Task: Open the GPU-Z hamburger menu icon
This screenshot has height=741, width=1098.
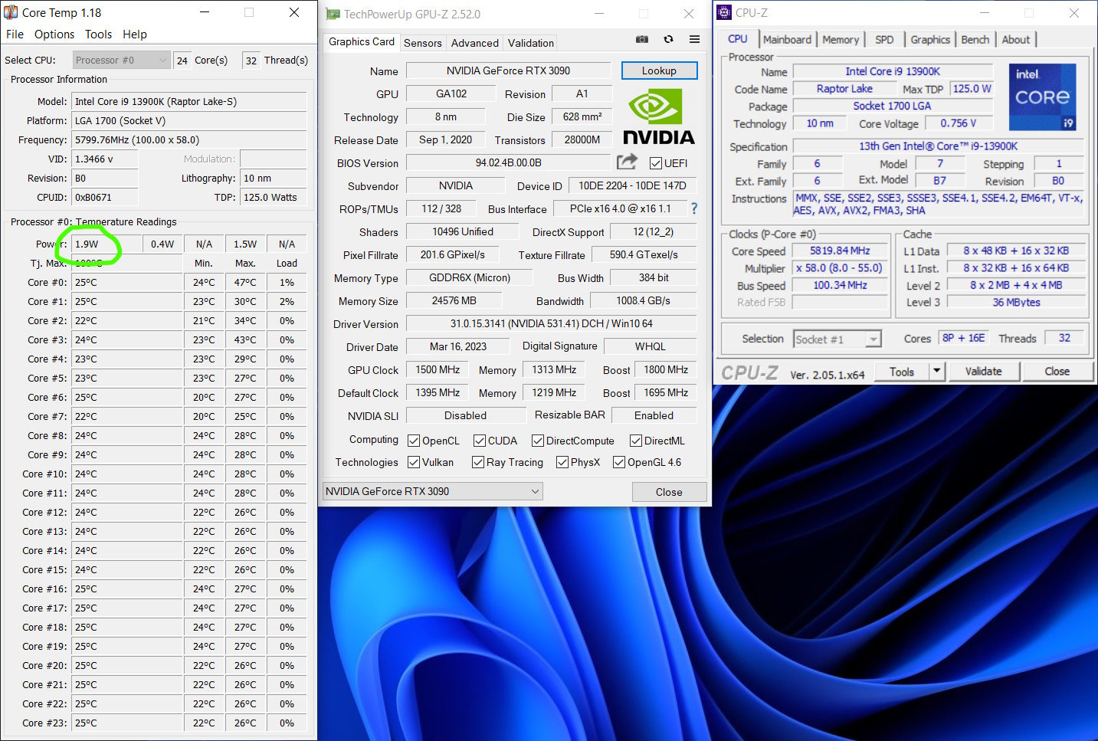Action: coord(693,38)
